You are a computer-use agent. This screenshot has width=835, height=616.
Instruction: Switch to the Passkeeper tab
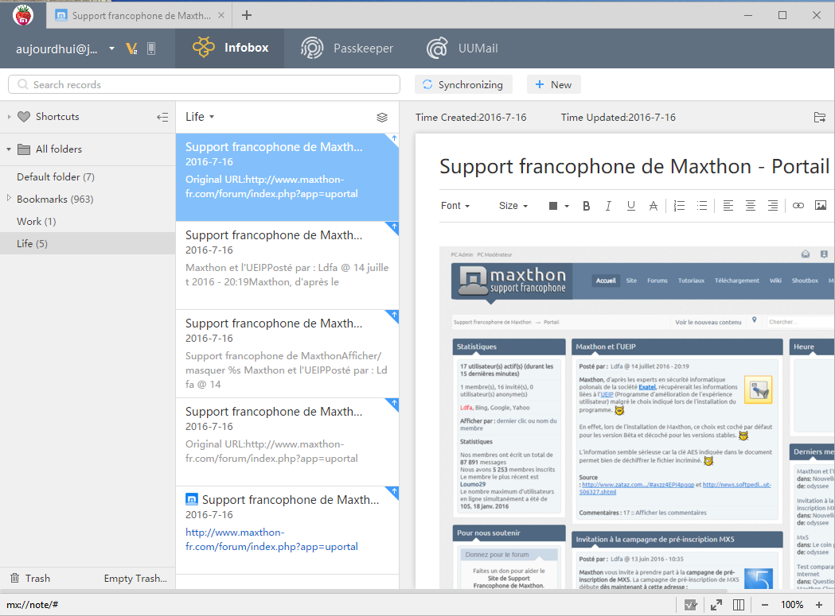point(347,48)
